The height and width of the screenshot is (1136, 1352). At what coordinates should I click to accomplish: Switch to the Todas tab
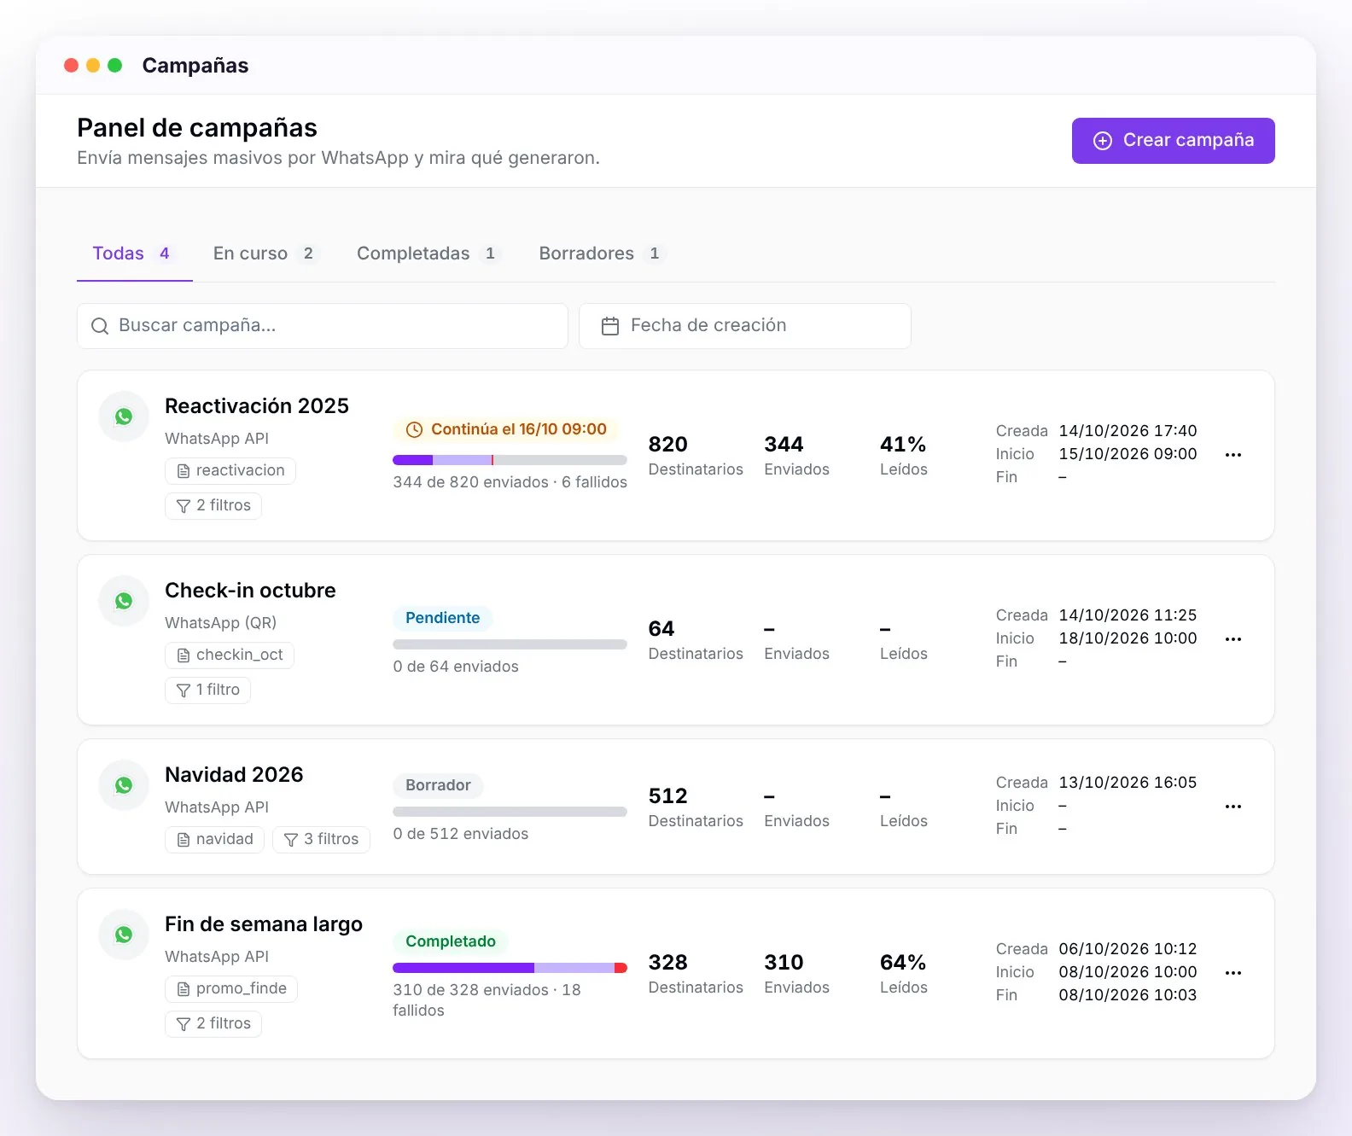click(134, 253)
